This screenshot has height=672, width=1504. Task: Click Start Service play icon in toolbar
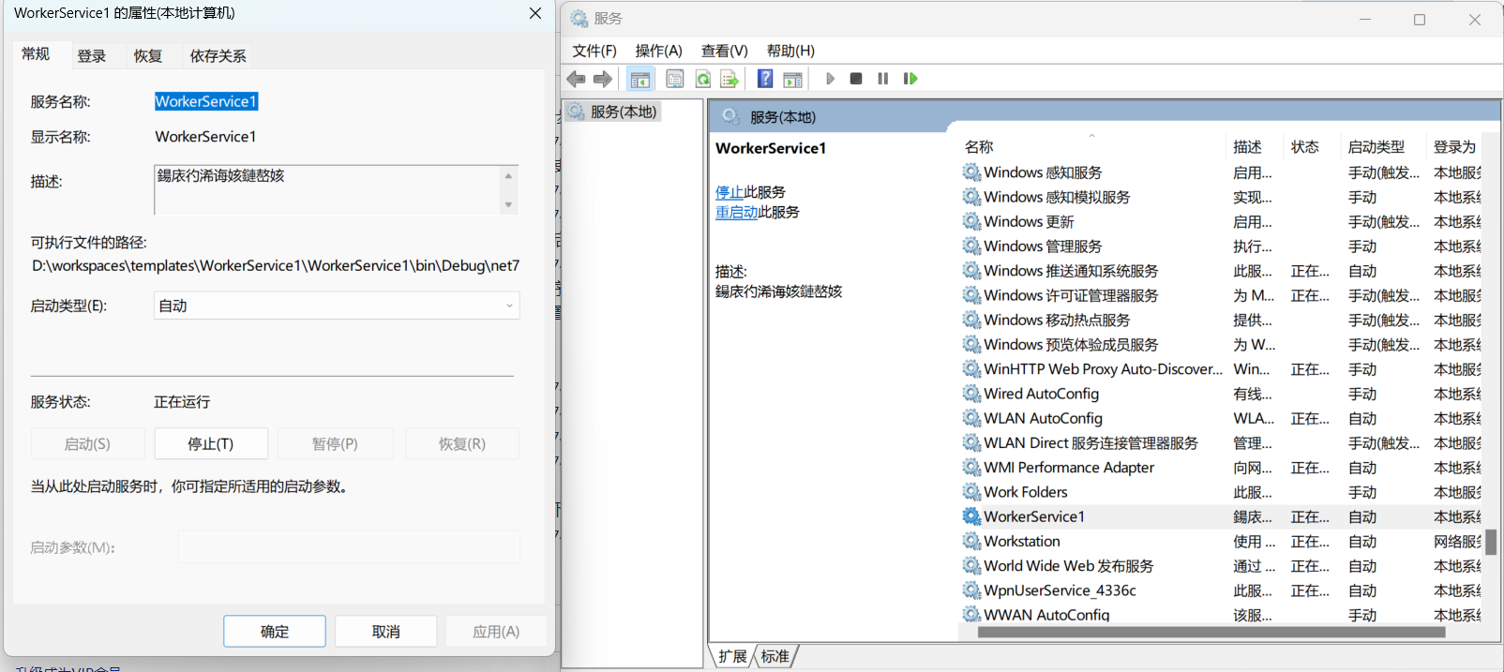point(830,79)
